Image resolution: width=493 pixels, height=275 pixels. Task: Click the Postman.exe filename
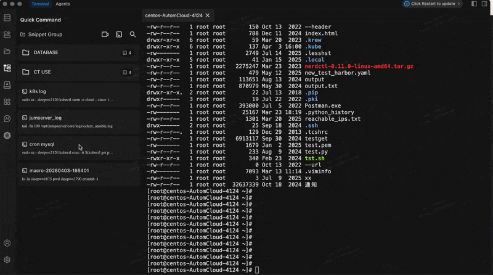tap(322, 105)
